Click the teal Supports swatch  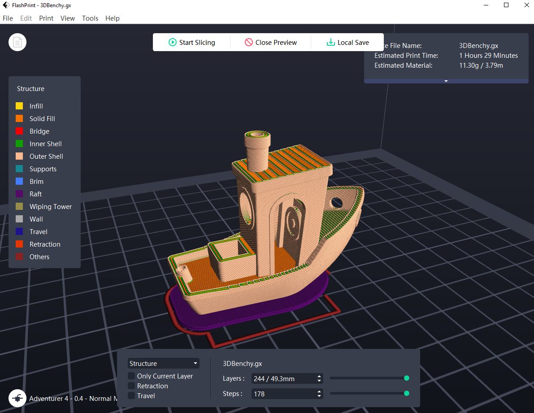click(19, 169)
